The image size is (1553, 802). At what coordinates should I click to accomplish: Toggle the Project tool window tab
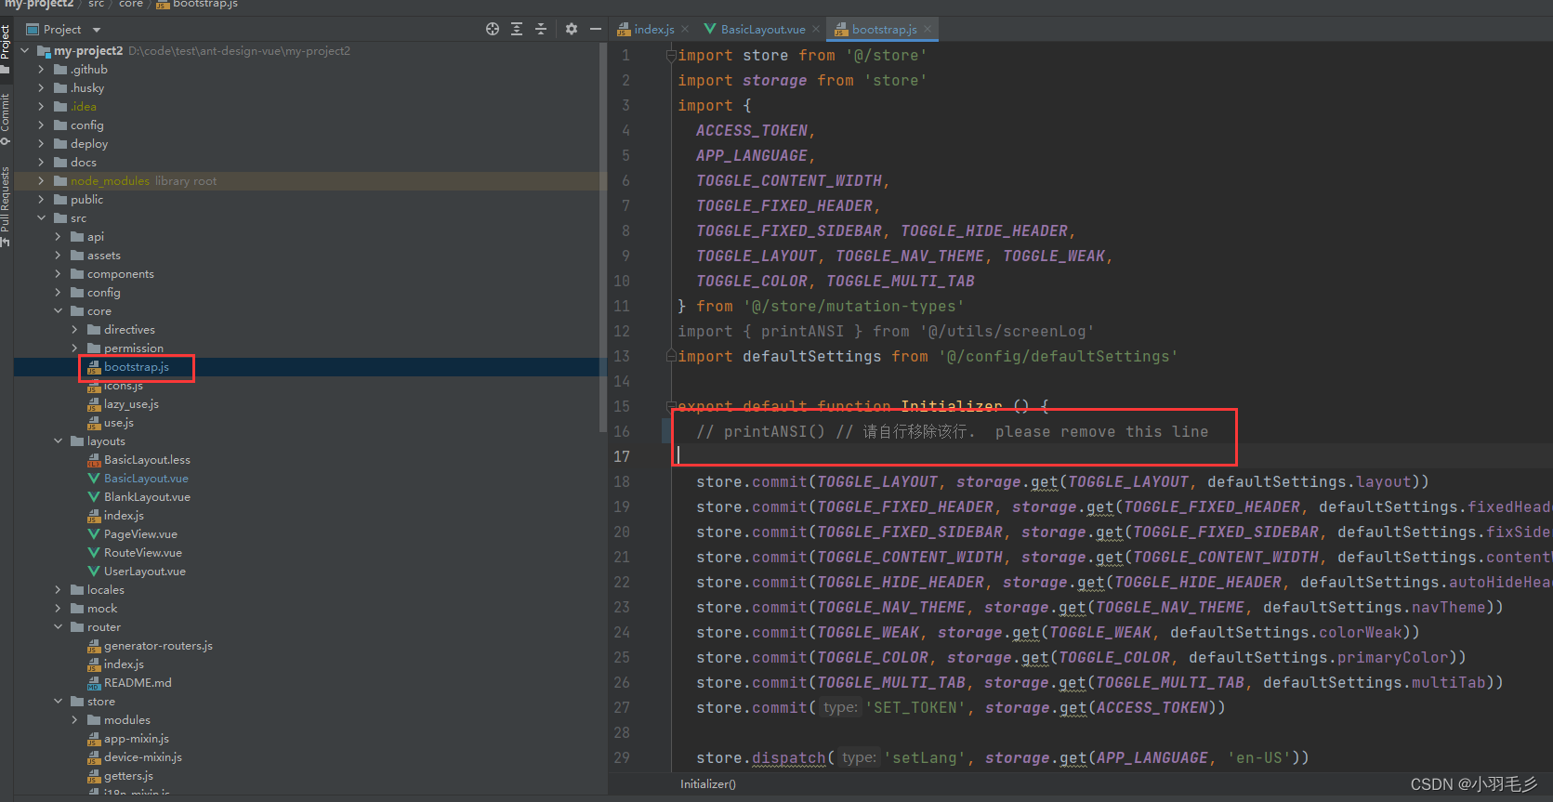[x=6, y=48]
